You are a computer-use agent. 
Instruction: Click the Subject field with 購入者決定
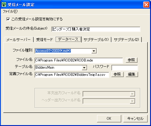96,29
